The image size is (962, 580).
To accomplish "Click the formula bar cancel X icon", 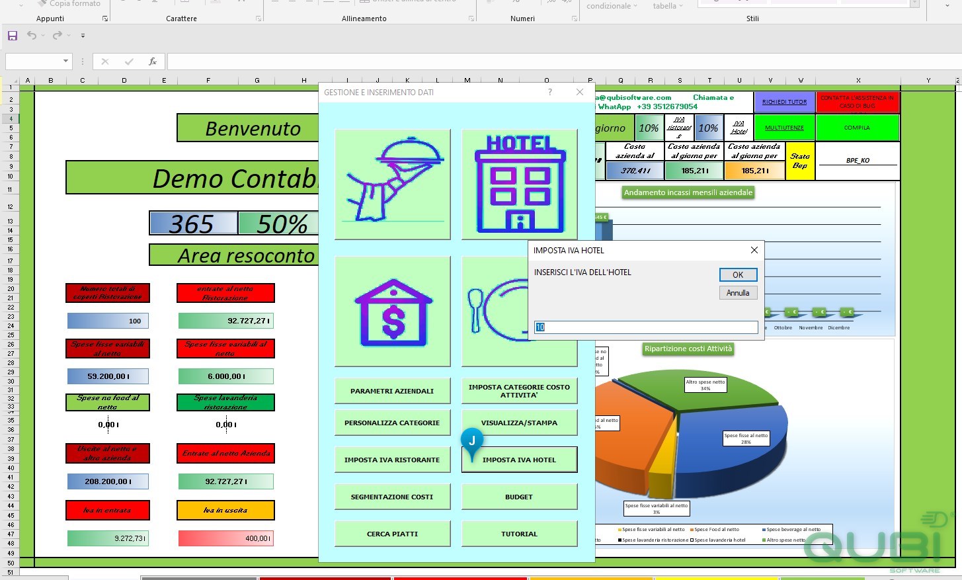I will pos(105,62).
